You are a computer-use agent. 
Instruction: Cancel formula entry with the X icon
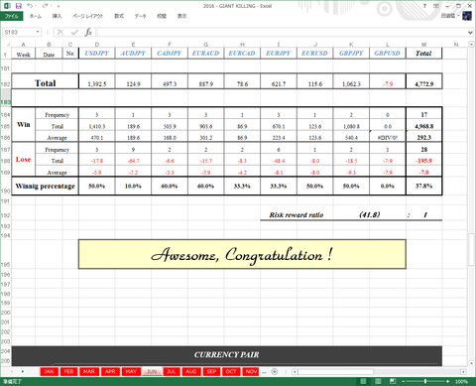[60, 32]
